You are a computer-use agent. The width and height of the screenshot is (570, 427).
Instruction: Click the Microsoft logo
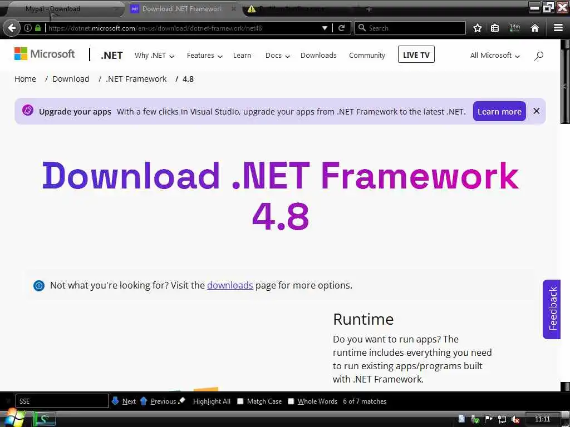(45, 54)
